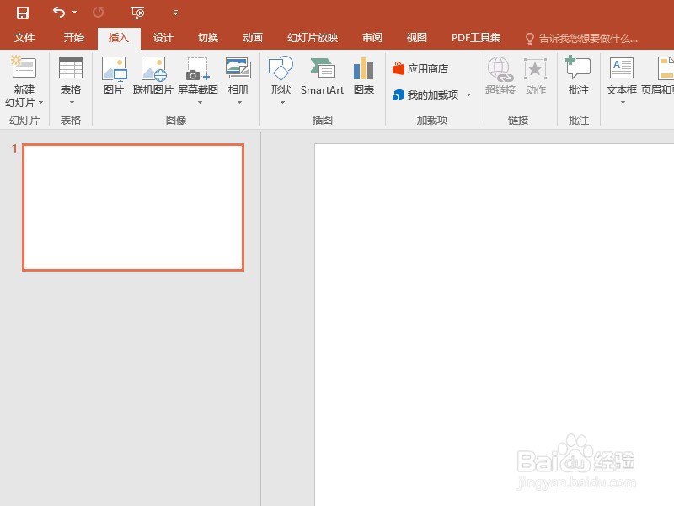
Task: Click the 告诉我您想要做什么 search box
Action: click(581, 39)
